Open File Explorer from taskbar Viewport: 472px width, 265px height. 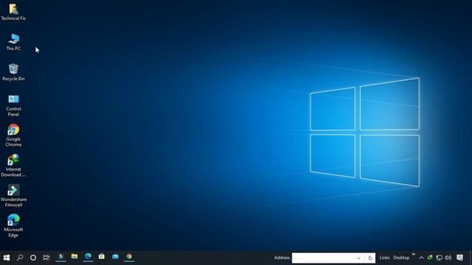[74, 257]
